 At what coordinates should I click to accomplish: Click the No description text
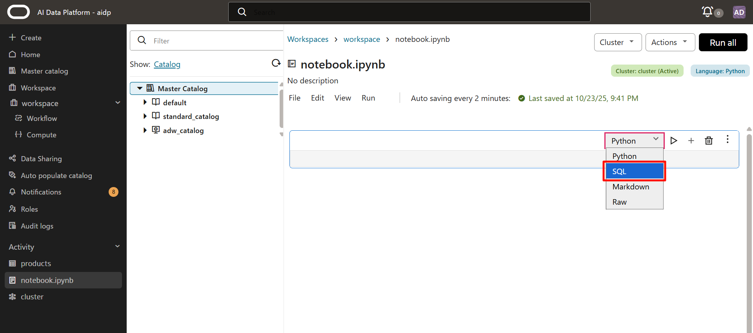(313, 81)
